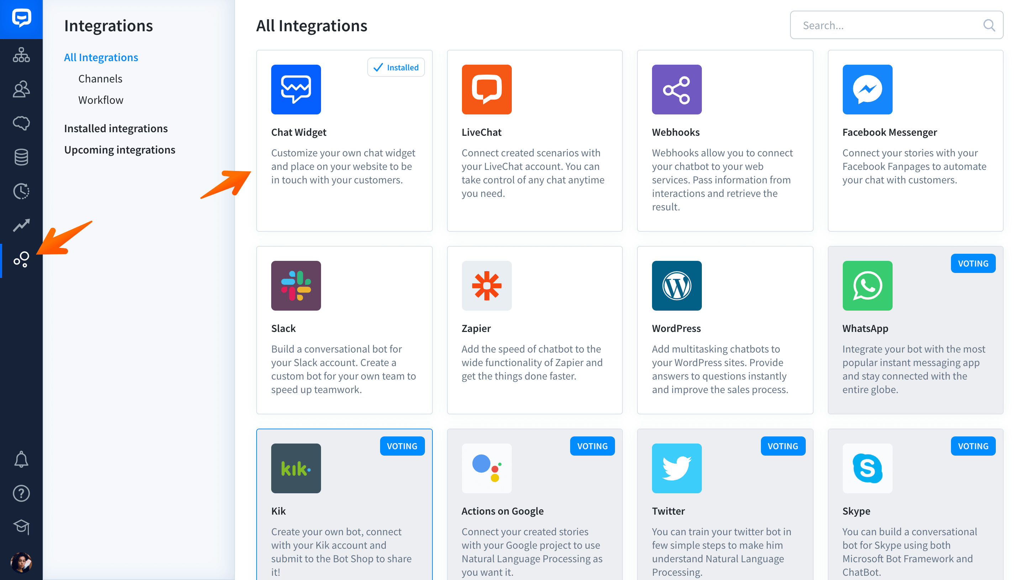Open the Webhooks card title
The image size is (1025, 580).
[x=676, y=132]
